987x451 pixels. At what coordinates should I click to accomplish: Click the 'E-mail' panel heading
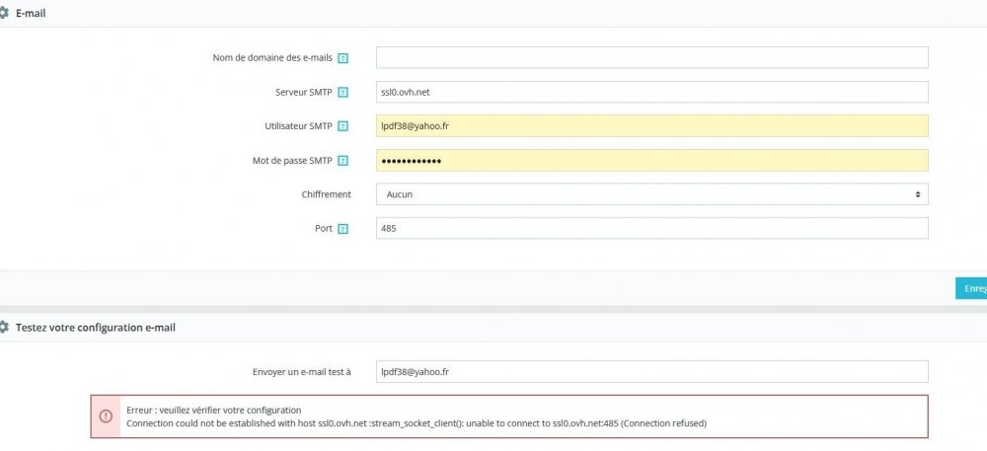(31, 13)
